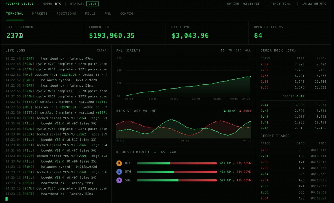Switch to the PNL tab
The height and width of the screenshot is (203, 334).
(108, 14)
